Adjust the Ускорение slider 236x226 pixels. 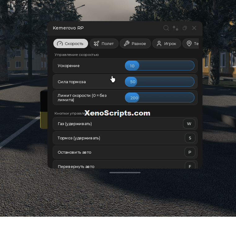click(159, 66)
